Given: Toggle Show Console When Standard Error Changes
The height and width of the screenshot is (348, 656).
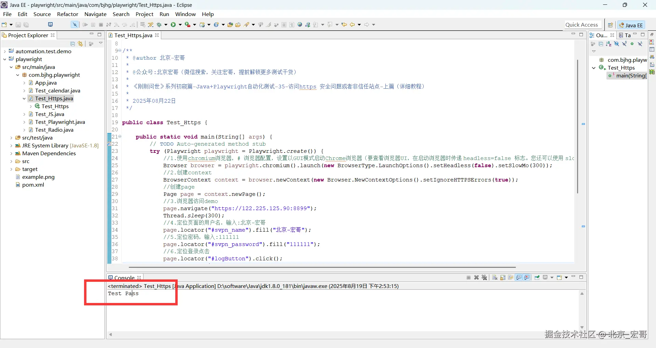Looking at the screenshot, I should tap(527, 277).
